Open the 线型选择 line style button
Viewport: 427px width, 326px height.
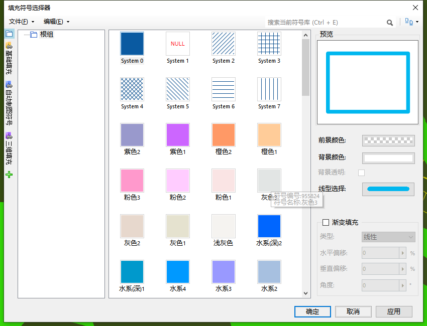(388, 189)
